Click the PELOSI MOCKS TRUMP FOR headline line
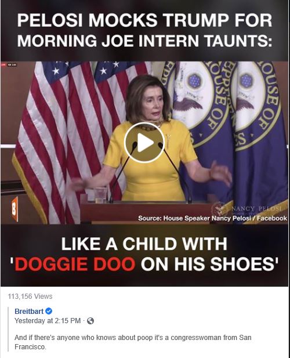 click(x=144, y=20)
